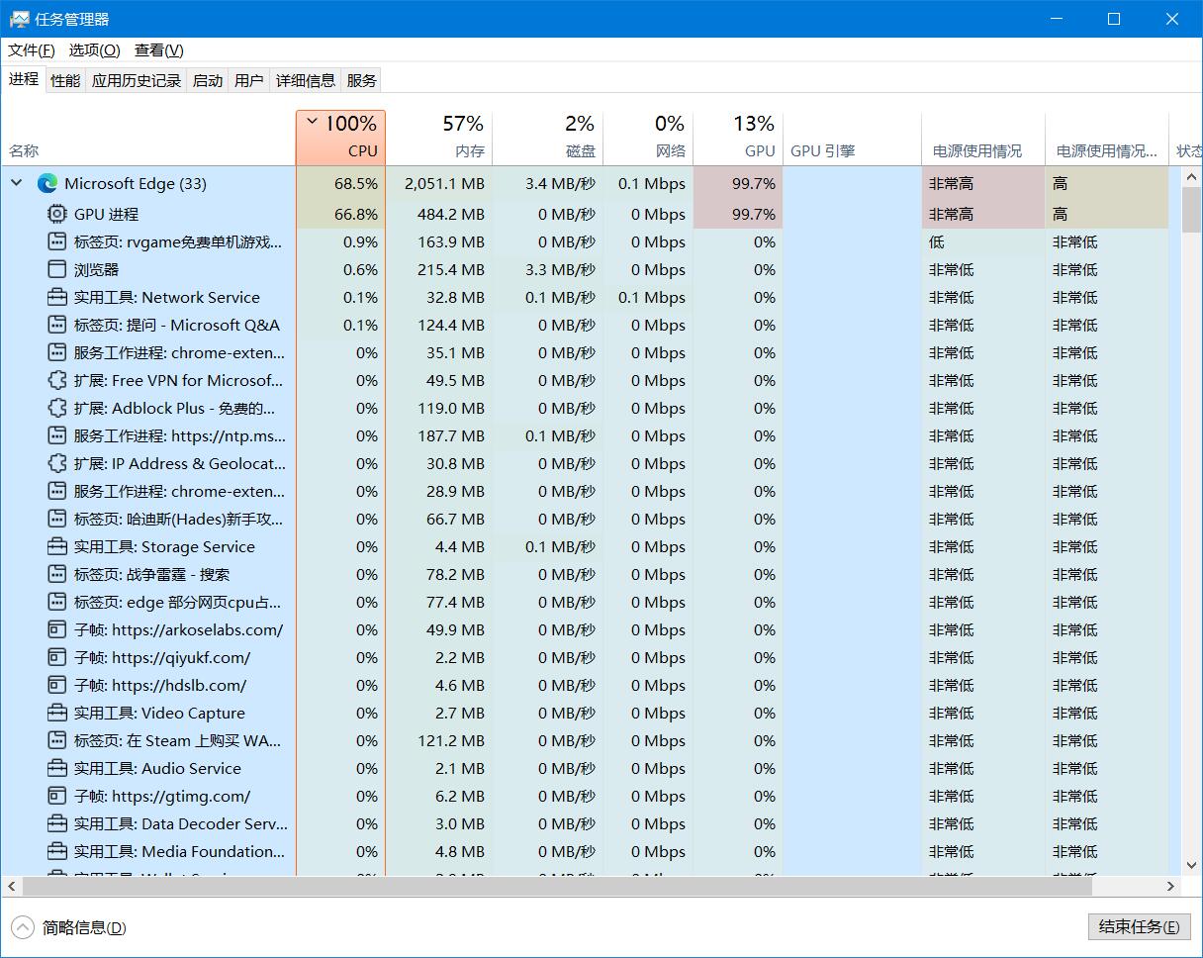Click the vertical scrollbar down arrow
Viewport: 1203px width, 958px height.
[x=1191, y=865]
